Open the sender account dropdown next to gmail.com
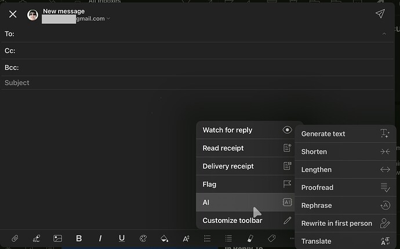The height and width of the screenshot is (249, 400). [108, 19]
